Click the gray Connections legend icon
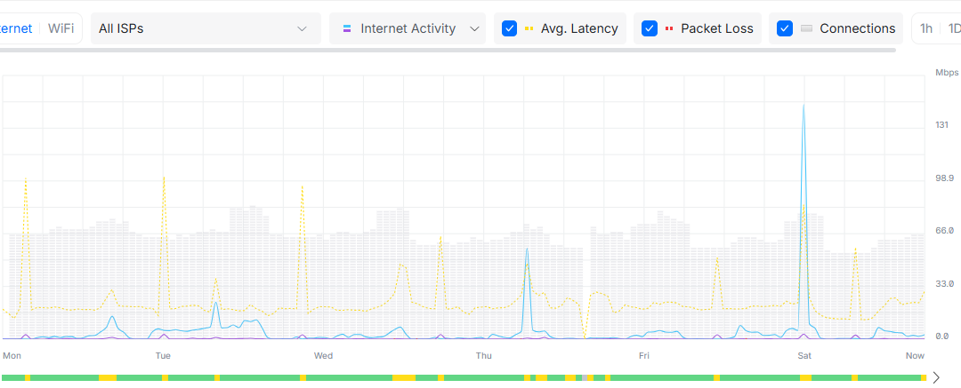The width and height of the screenshot is (961, 388). point(806,28)
